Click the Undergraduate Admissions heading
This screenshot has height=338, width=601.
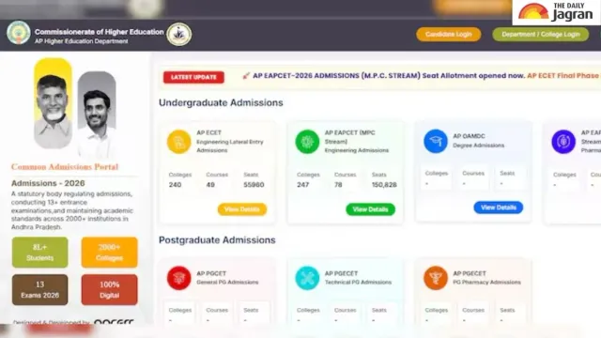click(221, 102)
